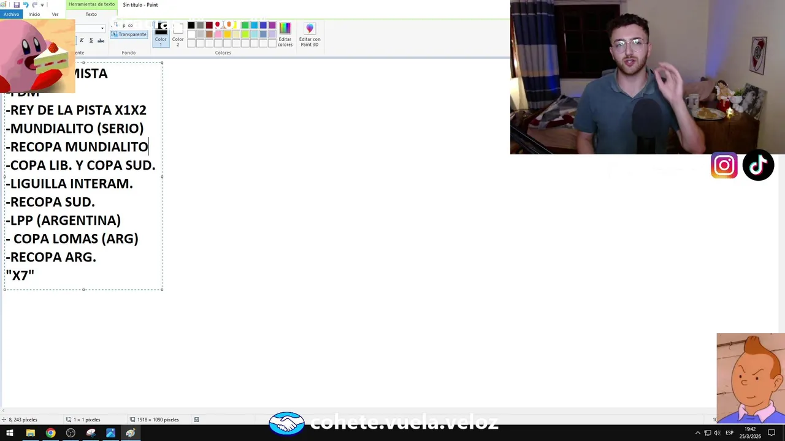Switch to the Inicio ribbon tab
This screenshot has height=441, width=785.
coord(34,14)
